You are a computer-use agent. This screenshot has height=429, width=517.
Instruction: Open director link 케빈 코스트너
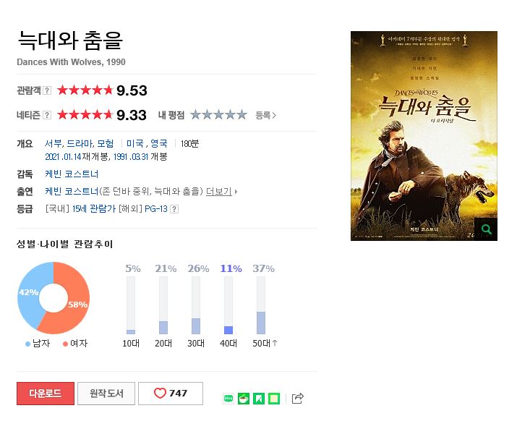tap(72, 174)
